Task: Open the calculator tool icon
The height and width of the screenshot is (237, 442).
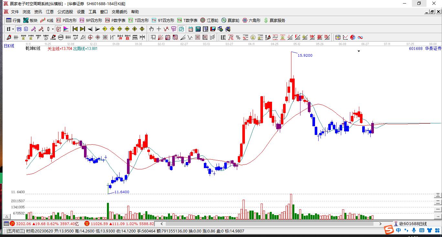Action: (198, 29)
